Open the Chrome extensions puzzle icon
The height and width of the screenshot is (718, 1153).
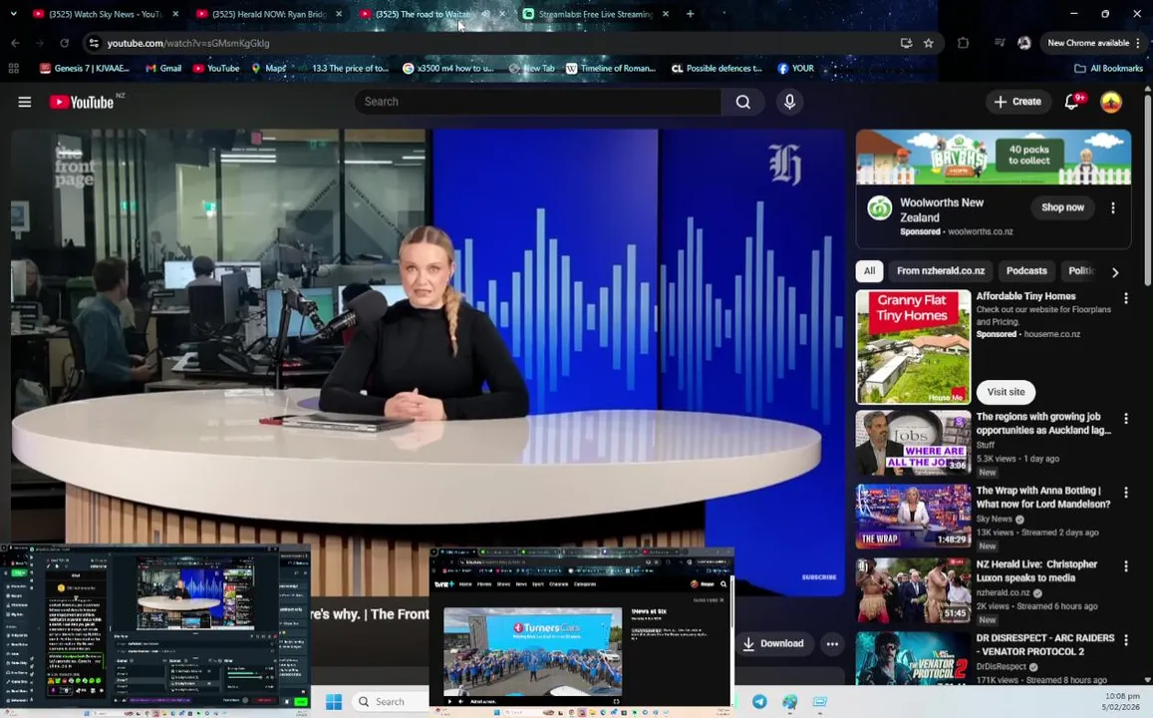click(963, 43)
